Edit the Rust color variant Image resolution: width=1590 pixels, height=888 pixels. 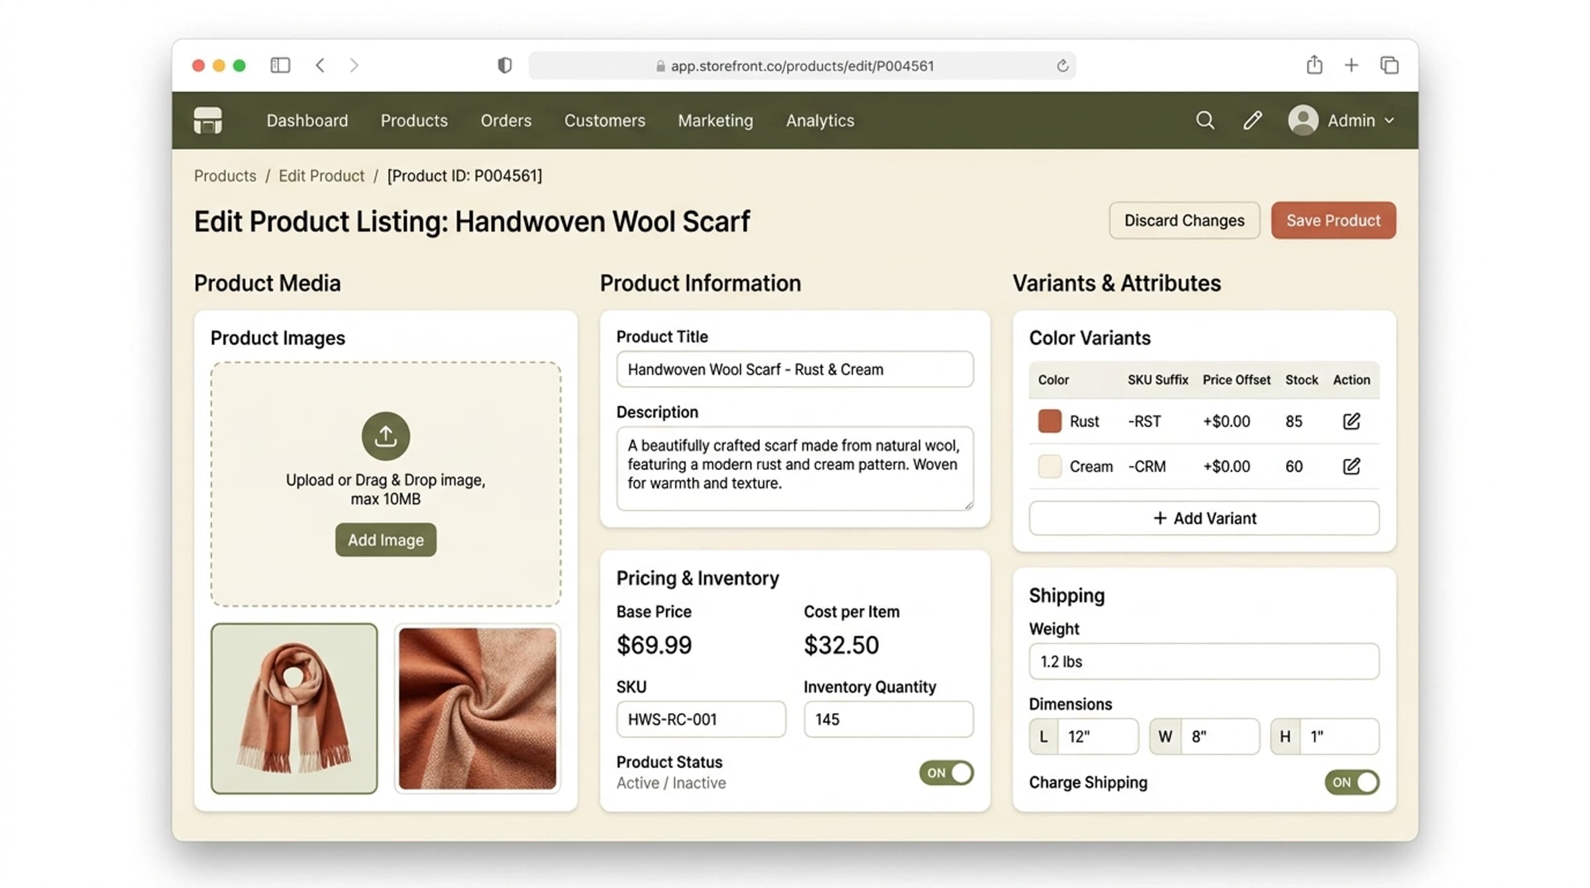(x=1351, y=421)
